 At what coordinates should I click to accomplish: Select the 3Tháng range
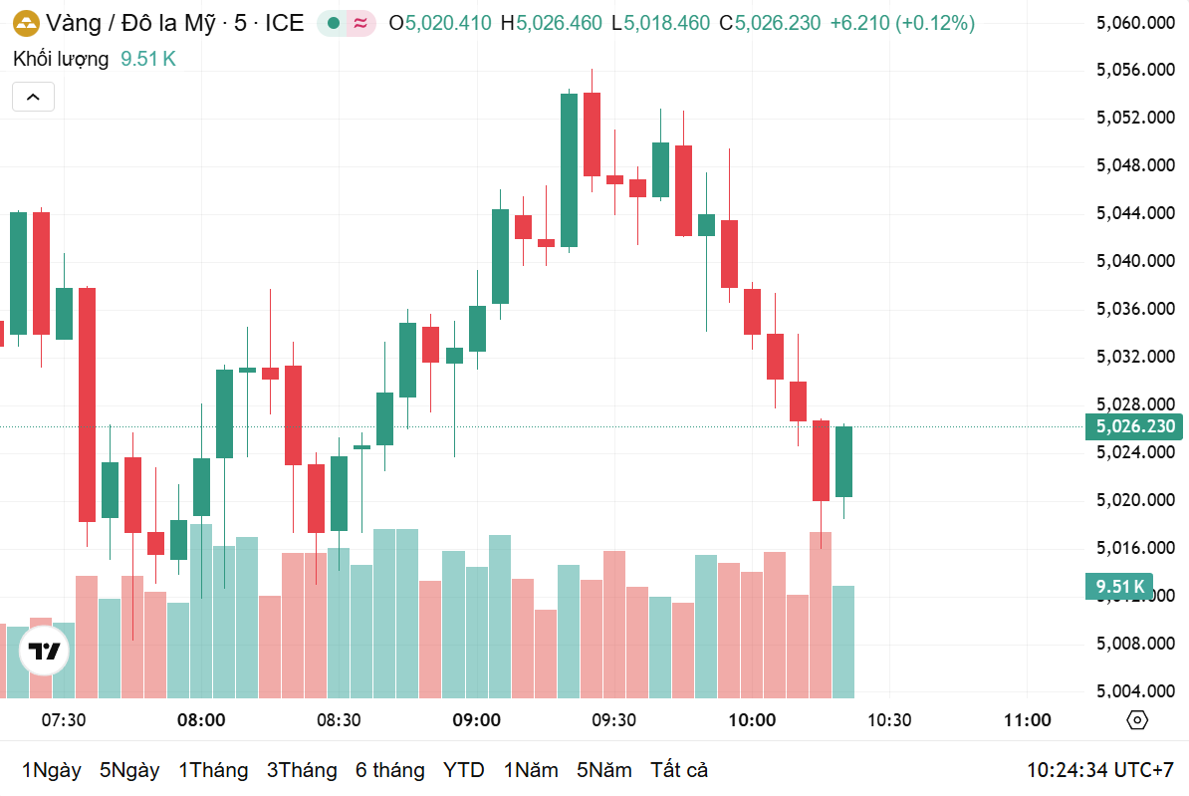click(x=302, y=770)
